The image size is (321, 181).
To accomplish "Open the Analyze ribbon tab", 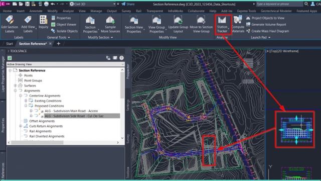I will 68,11.
